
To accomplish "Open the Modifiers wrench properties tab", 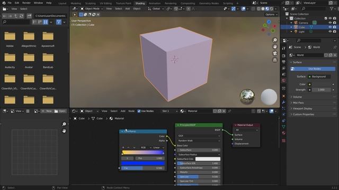I will (284, 102).
